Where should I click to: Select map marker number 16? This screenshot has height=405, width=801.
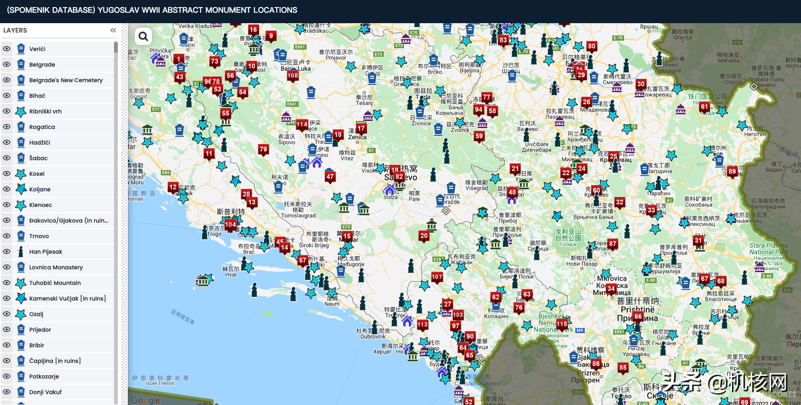click(x=253, y=30)
